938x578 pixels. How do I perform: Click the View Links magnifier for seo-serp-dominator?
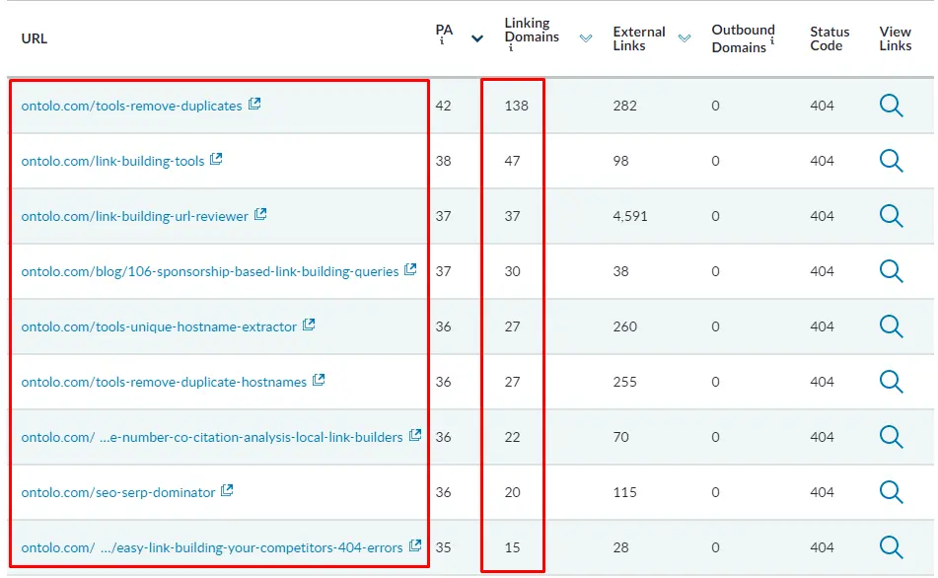(893, 492)
